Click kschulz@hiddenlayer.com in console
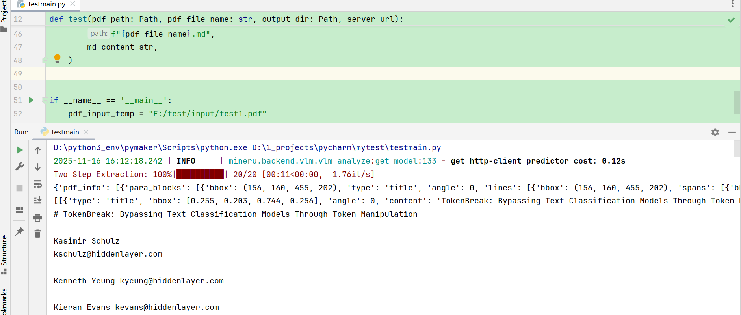The height and width of the screenshot is (315, 741). point(108,254)
